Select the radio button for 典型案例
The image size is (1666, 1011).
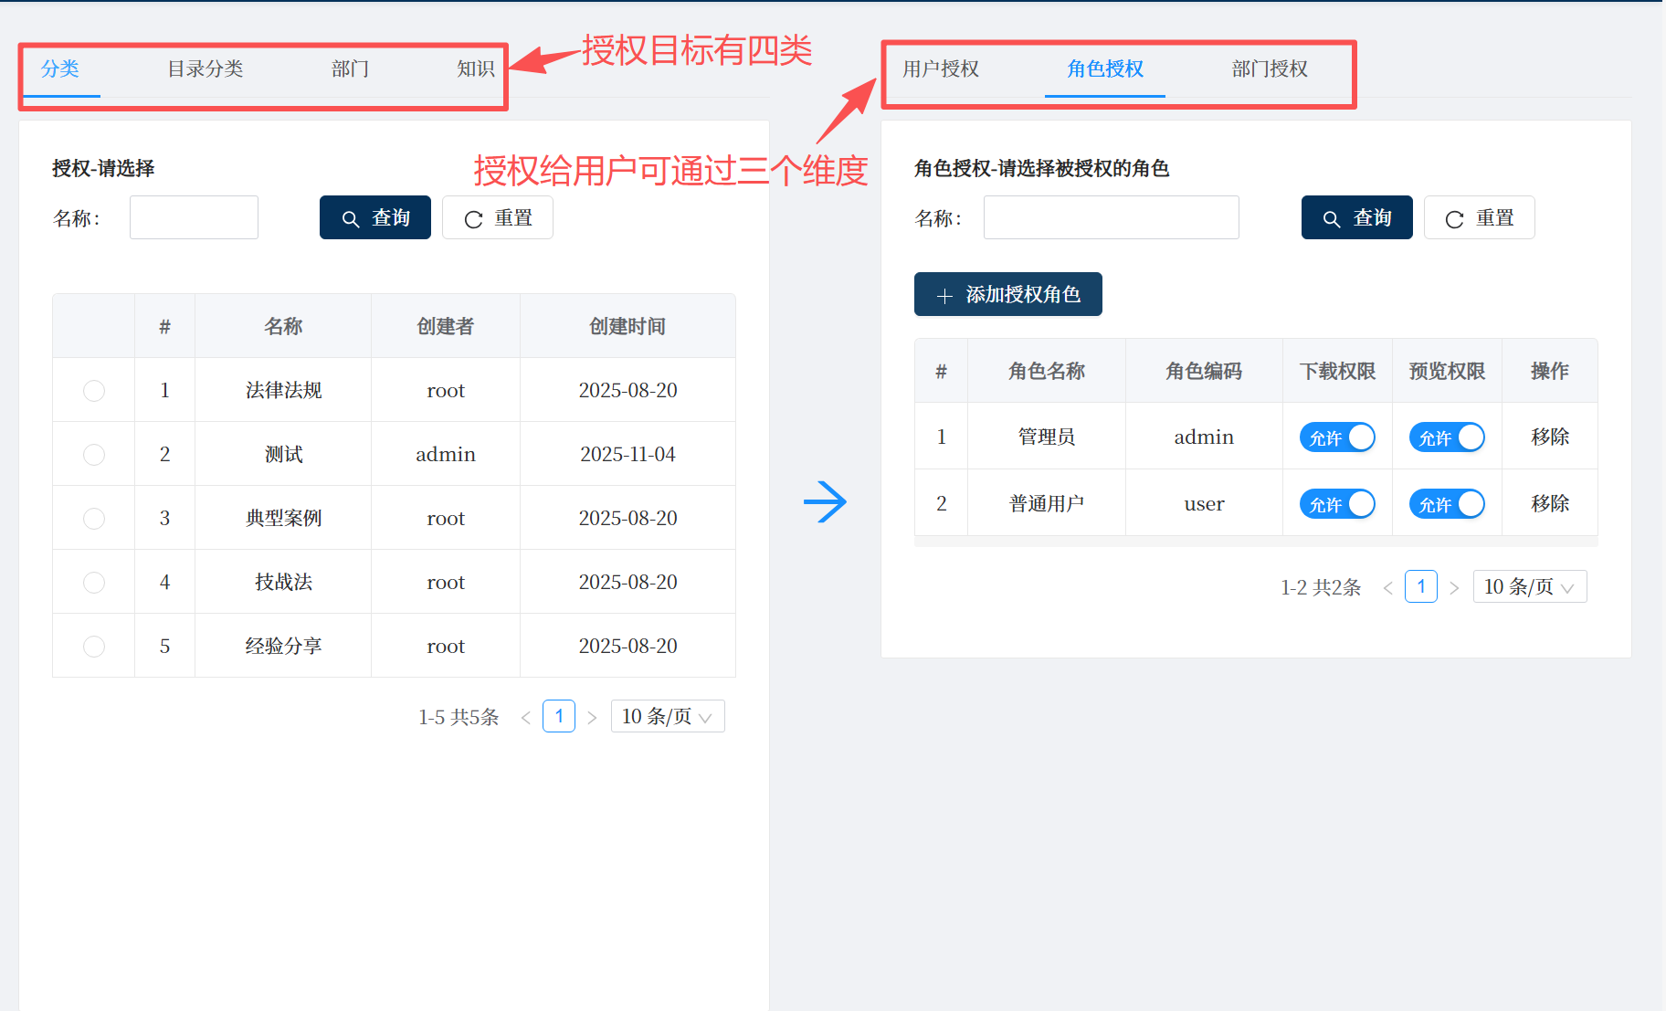pos(94,519)
